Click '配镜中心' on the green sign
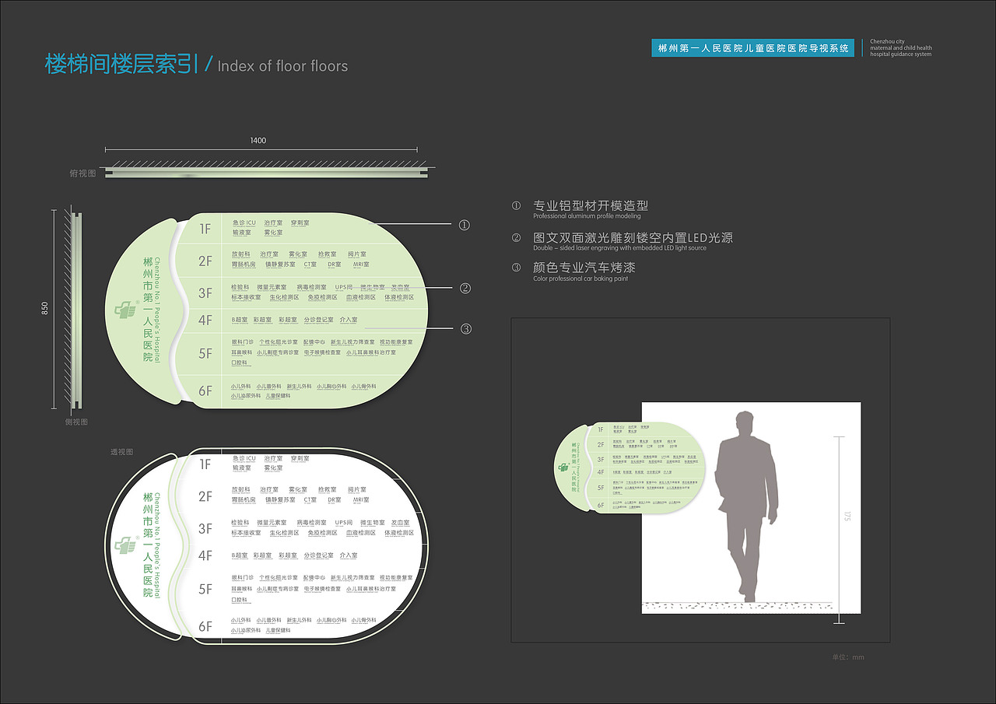The height and width of the screenshot is (704, 996). click(314, 342)
